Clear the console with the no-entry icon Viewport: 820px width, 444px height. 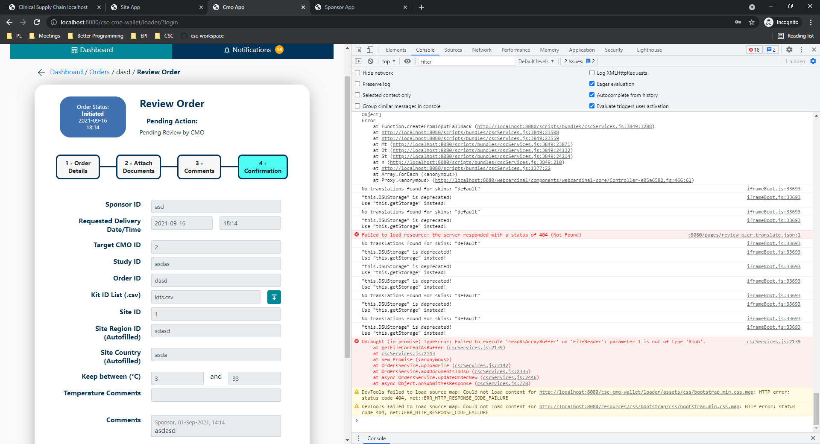tap(370, 61)
